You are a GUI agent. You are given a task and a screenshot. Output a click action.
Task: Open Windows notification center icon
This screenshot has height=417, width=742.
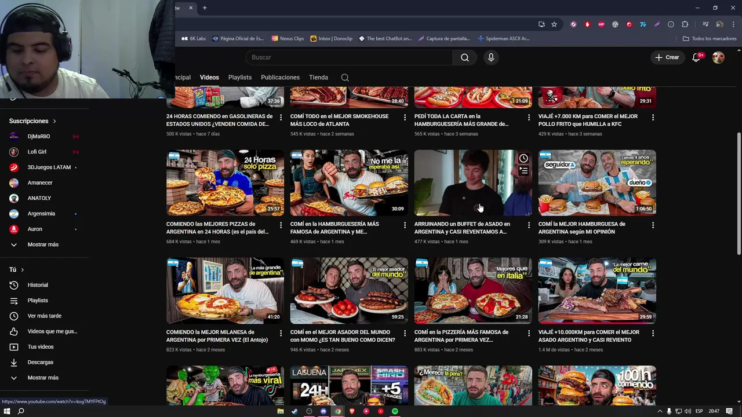click(729, 411)
